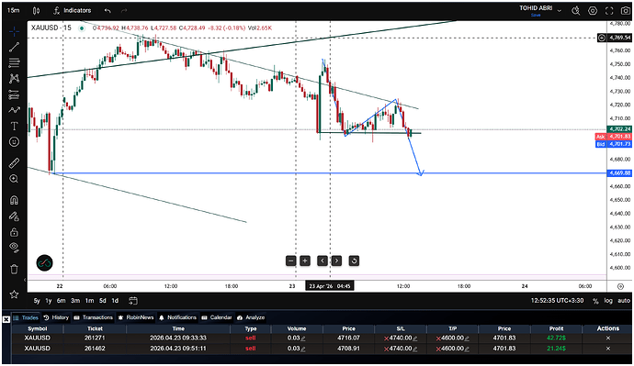Reset the chart view
This screenshot has height=366, width=634.
click(x=354, y=261)
